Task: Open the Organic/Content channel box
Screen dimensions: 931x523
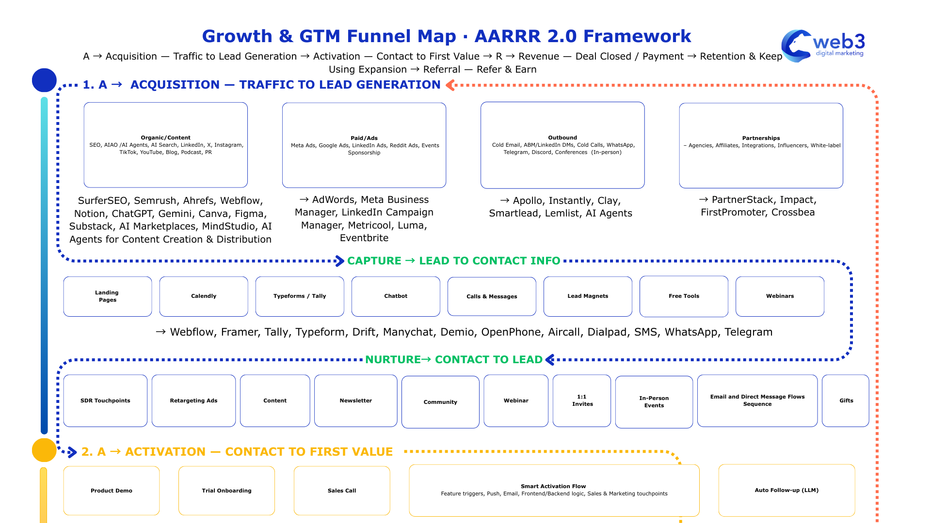Action: pyautogui.click(x=166, y=144)
